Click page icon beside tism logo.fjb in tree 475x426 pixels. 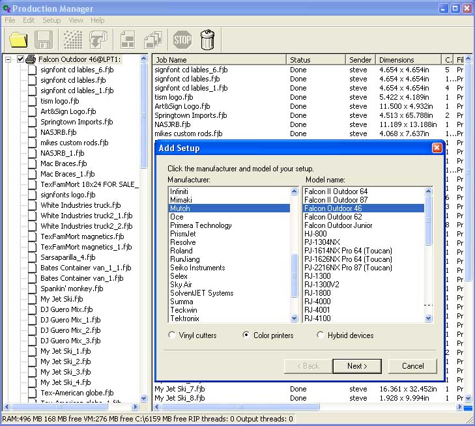[32, 101]
